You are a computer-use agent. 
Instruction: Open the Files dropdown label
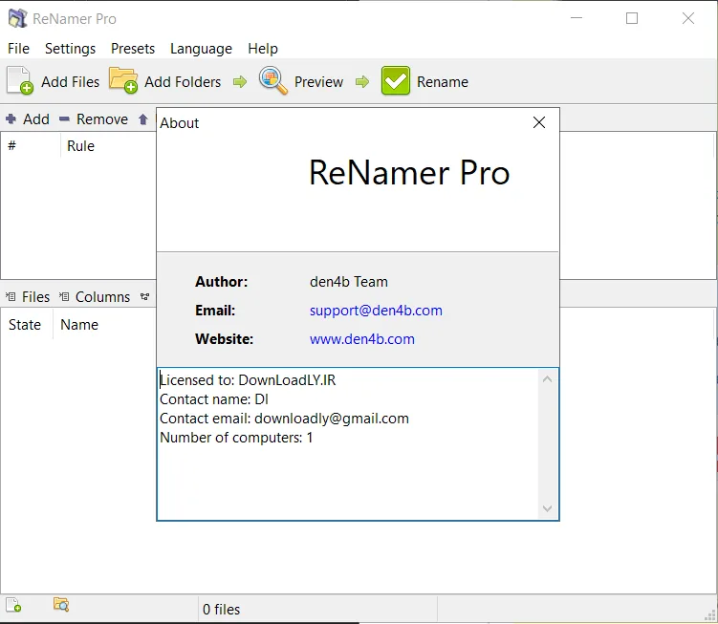(35, 296)
